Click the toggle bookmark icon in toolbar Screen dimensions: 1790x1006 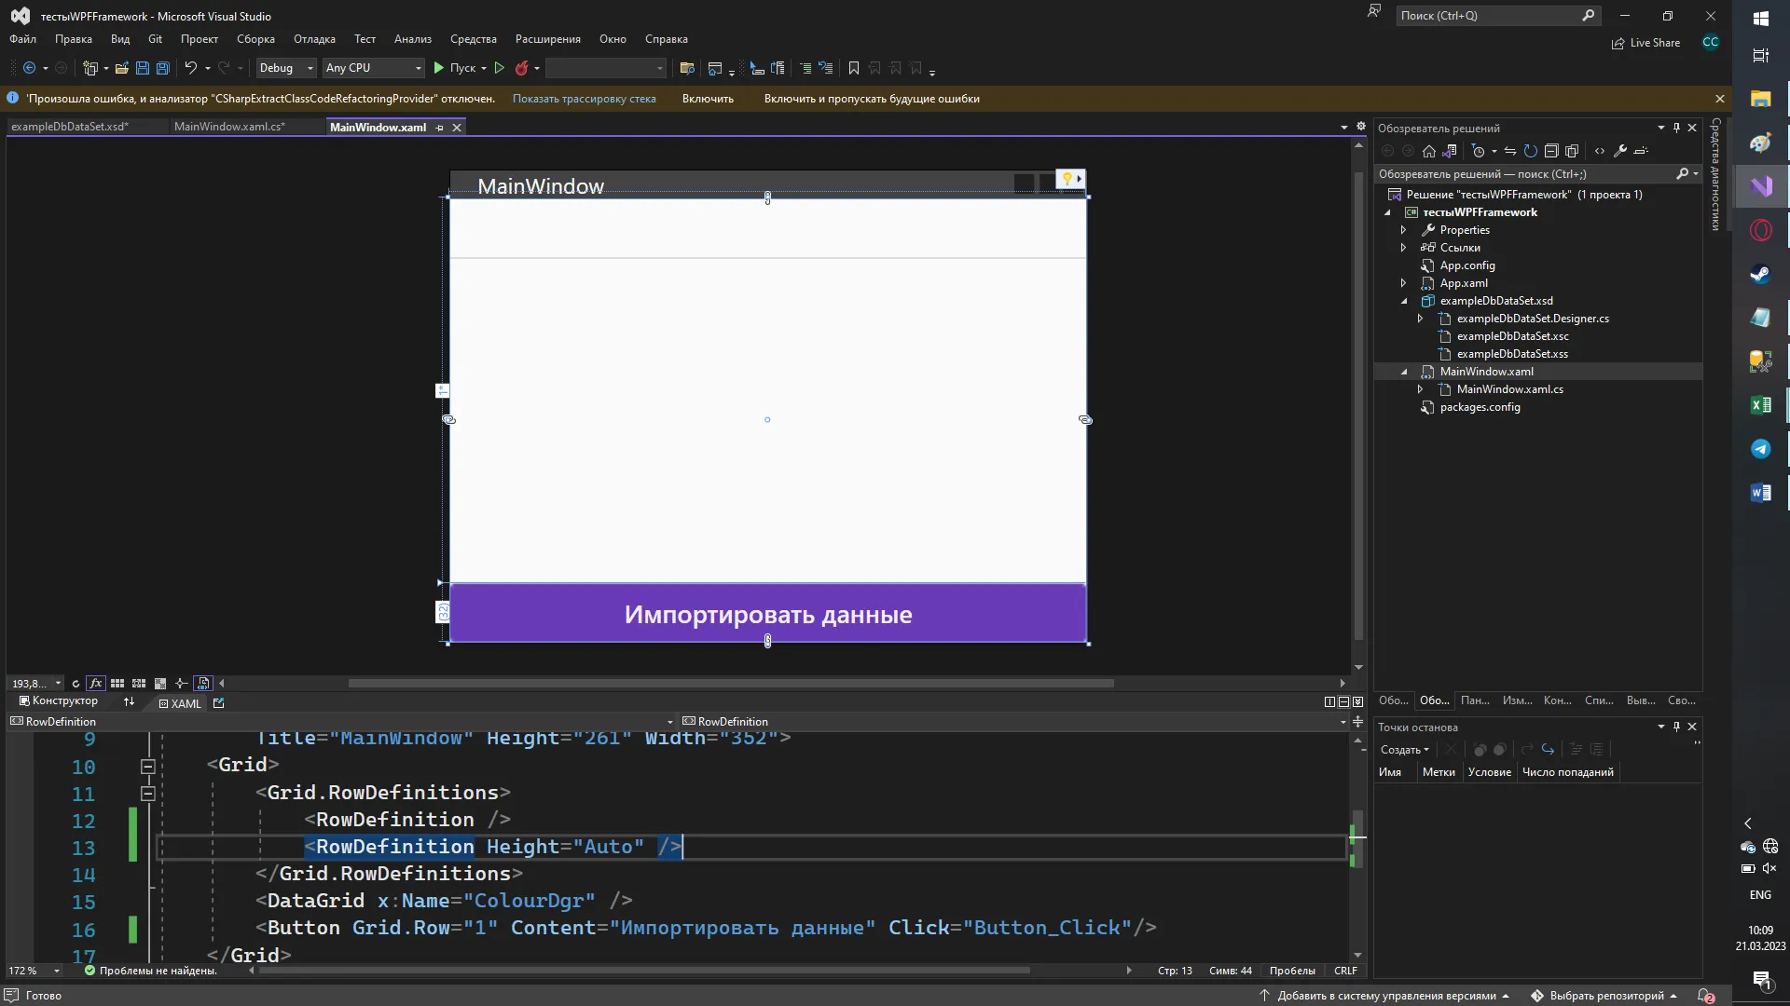click(x=853, y=68)
